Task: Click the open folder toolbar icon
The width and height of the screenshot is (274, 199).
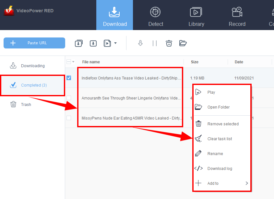Action: pos(183,43)
